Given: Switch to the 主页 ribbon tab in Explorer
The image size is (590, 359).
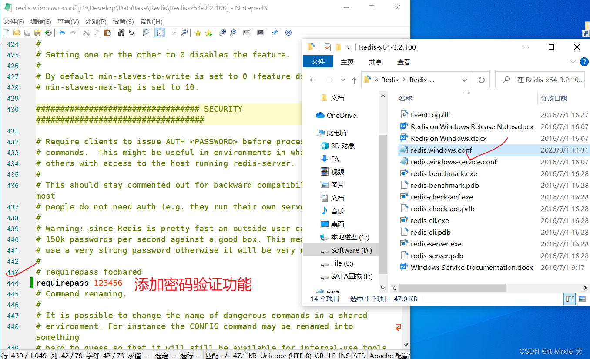Looking at the screenshot, I should click(x=347, y=62).
